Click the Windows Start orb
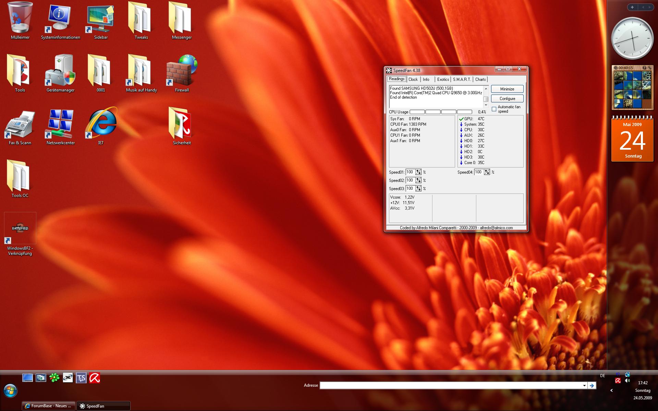Screen dimensions: 658x411 click(x=10, y=390)
